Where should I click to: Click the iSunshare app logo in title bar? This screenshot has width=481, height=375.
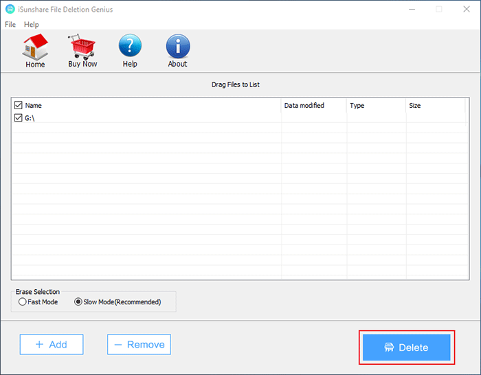(10, 9)
